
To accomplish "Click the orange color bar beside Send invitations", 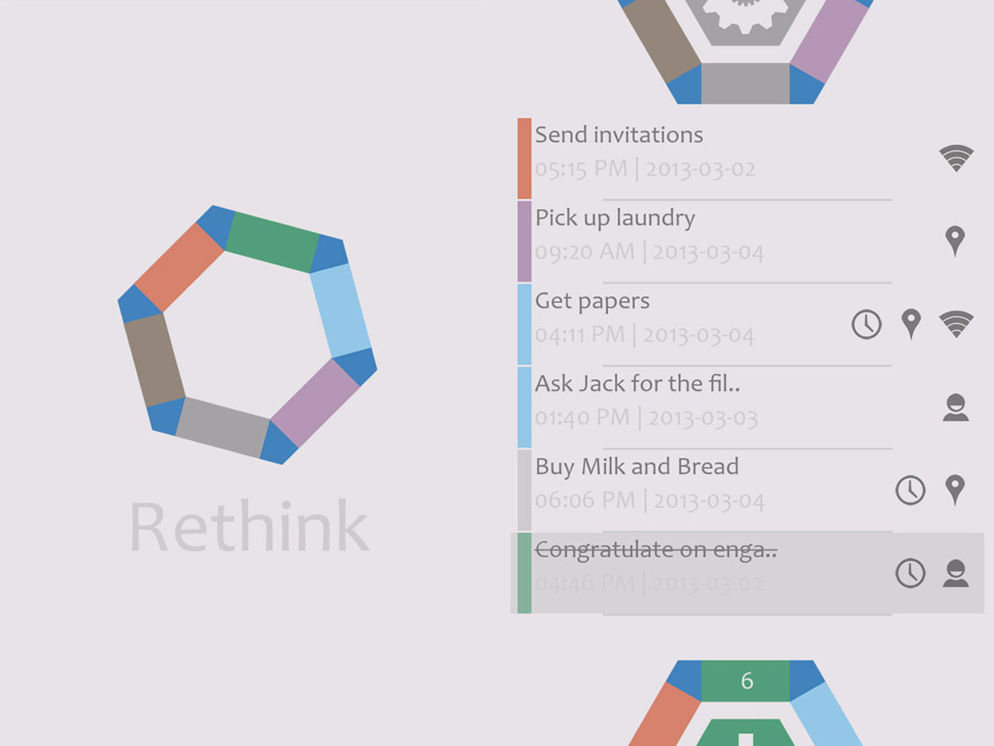I will 524,158.
